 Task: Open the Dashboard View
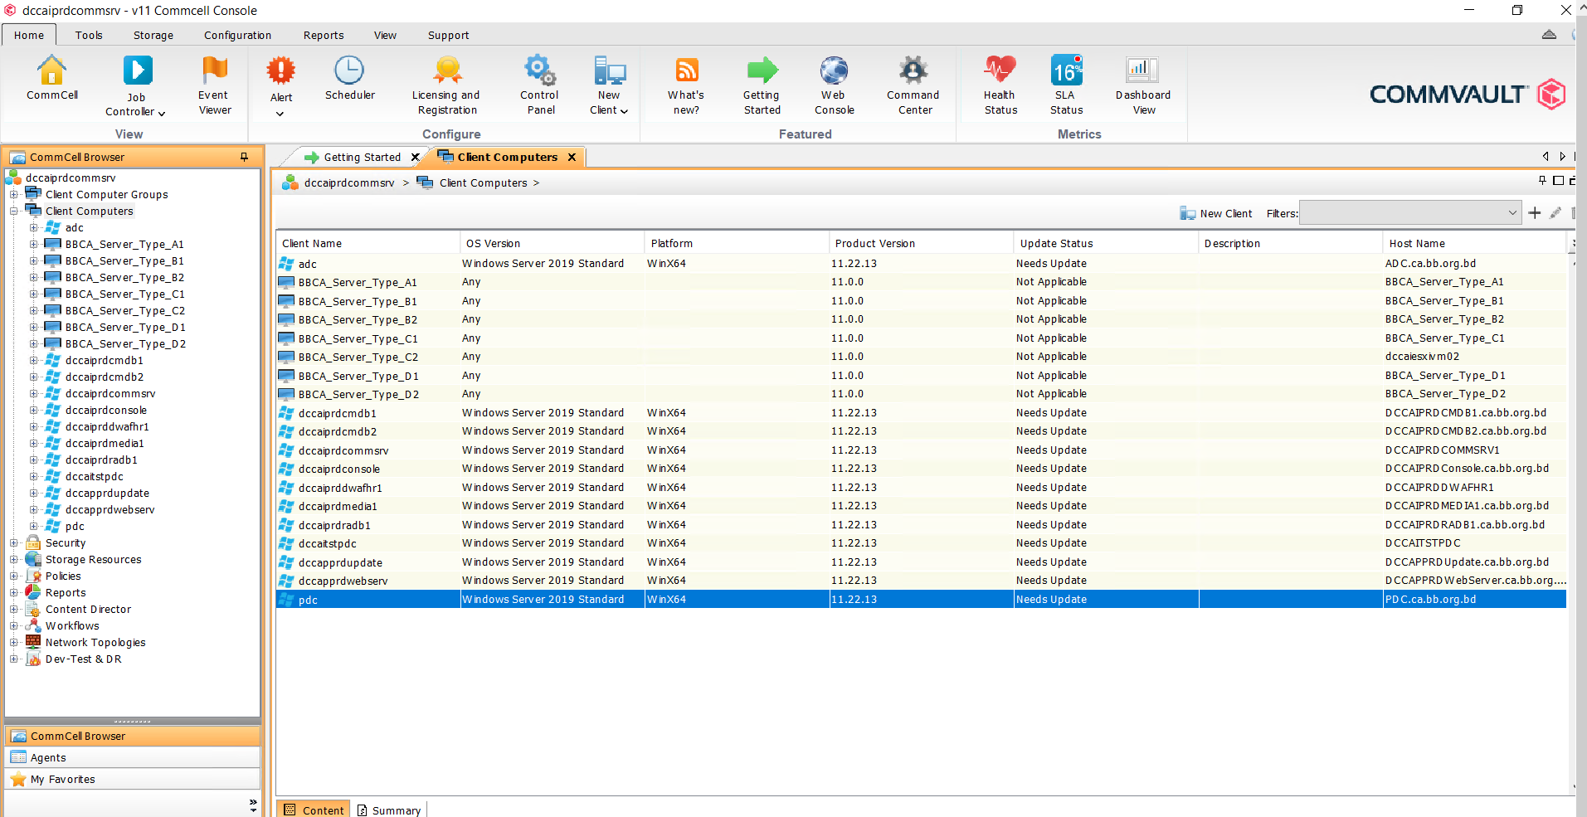pos(1143,85)
